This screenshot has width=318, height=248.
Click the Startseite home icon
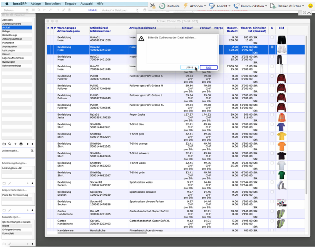click(162, 6)
